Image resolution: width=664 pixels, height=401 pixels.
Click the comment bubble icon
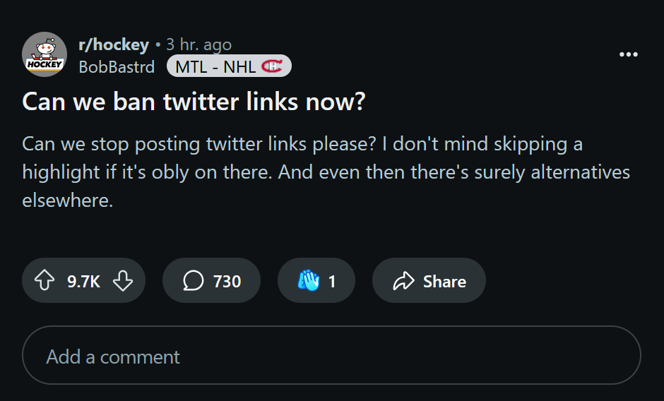point(194,280)
